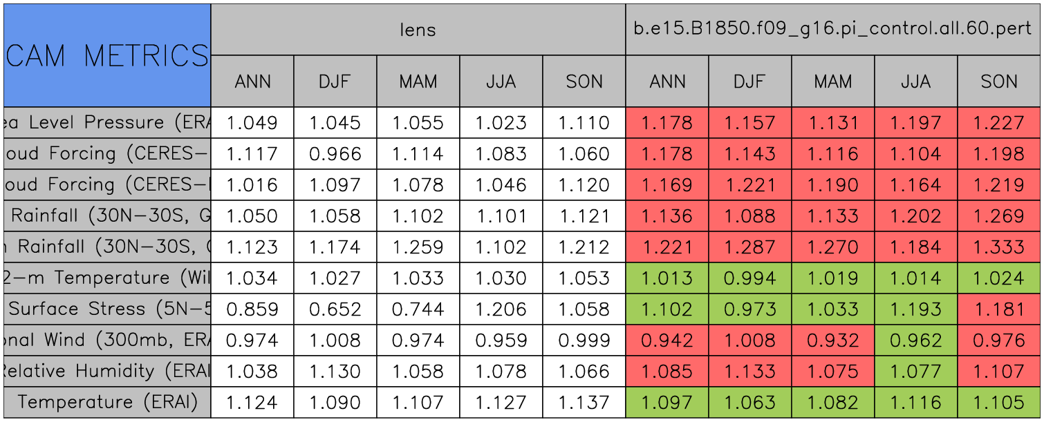
Task: Click the lens SON column header
Action: [x=584, y=81]
